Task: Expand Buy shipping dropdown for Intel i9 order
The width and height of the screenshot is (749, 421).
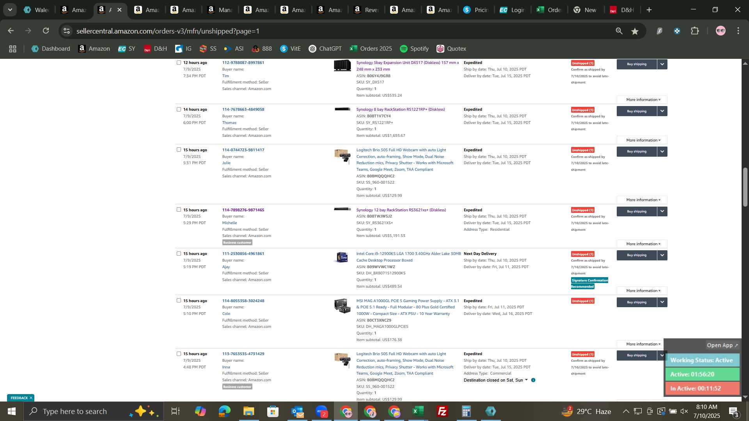Action: (x=662, y=255)
